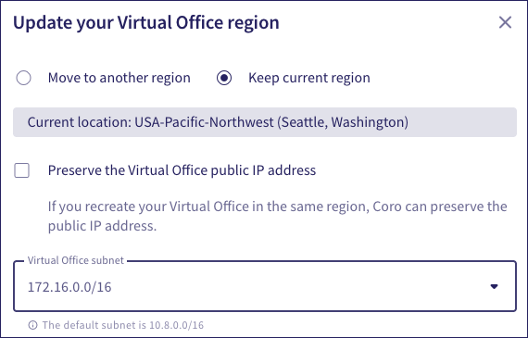
Task: Click the 'If you recreate your Virtual Office' description
Action: coord(278,216)
